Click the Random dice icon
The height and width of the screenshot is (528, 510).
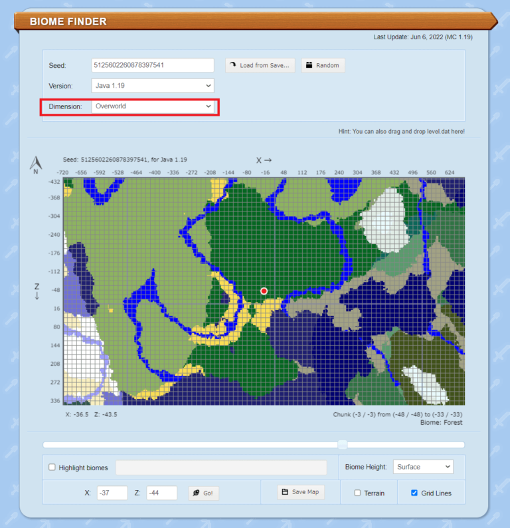coord(309,65)
